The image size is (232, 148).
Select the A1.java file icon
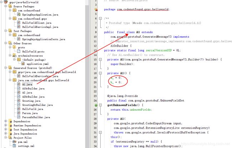click(x=19, y=84)
